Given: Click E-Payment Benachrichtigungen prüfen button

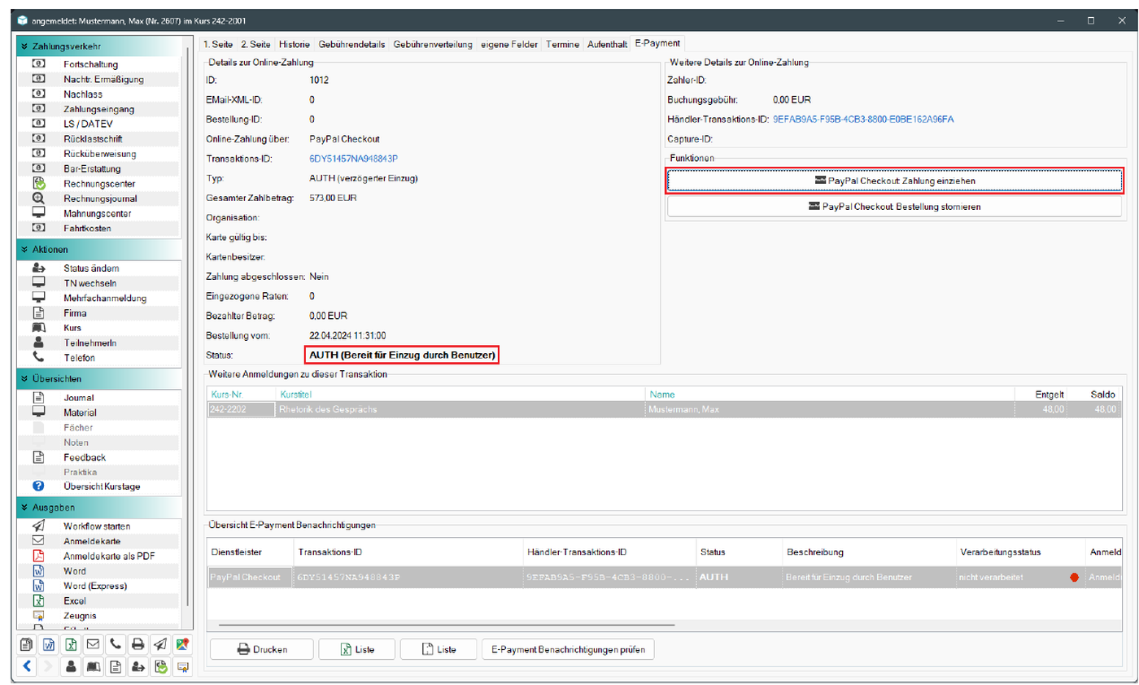Looking at the screenshot, I should pyautogui.click(x=569, y=649).
